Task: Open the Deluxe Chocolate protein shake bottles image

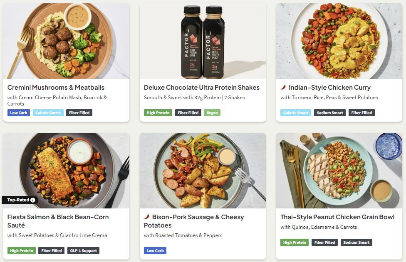Action: coord(203,41)
